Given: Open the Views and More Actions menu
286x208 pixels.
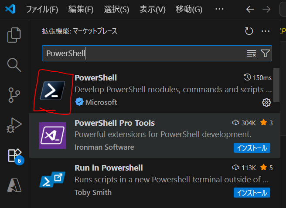Looking at the screenshot, I should click(x=266, y=31).
